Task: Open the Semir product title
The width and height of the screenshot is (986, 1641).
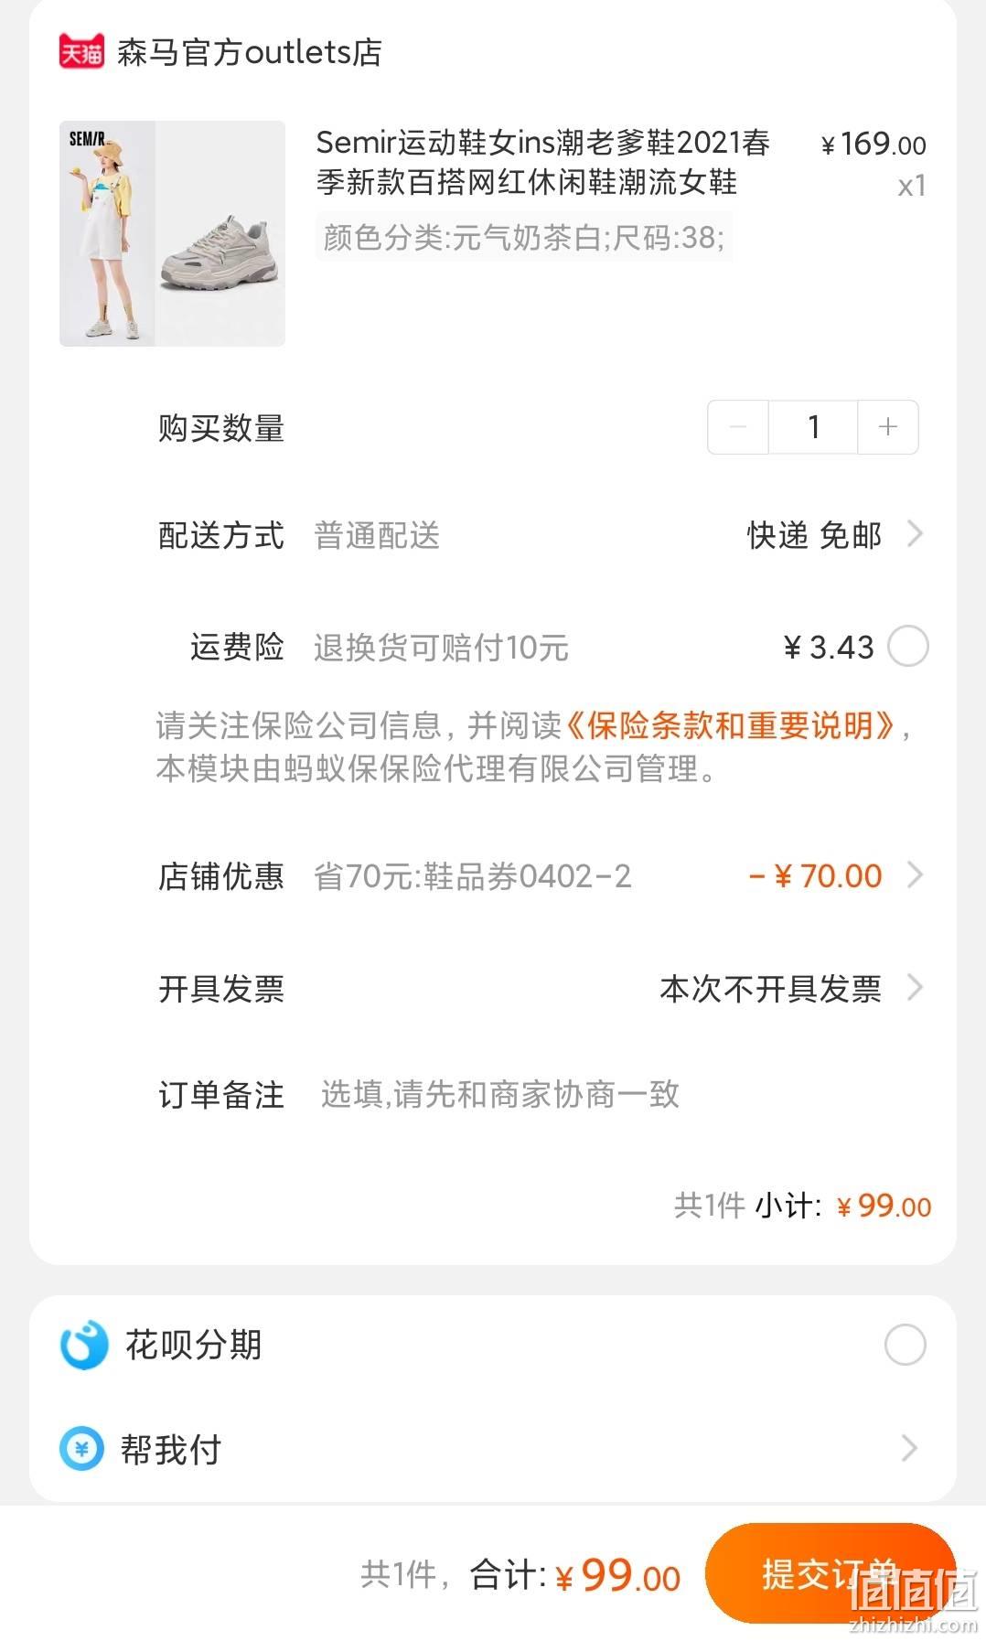Action: pyautogui.click(x=543, y=162)
